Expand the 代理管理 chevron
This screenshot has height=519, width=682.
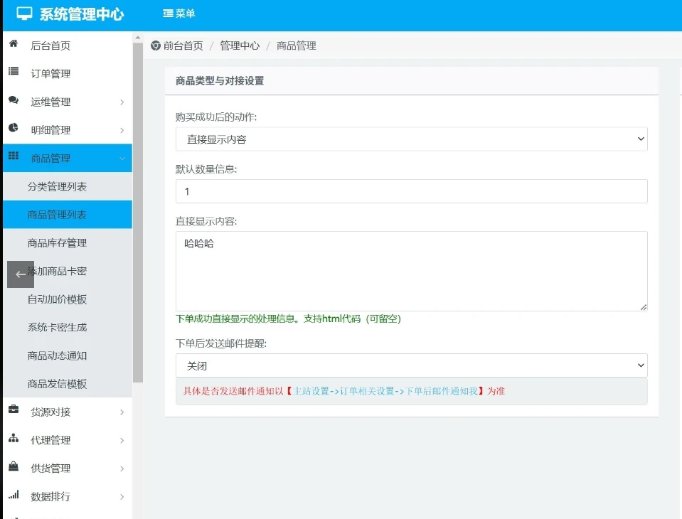(x=122, y=440)
